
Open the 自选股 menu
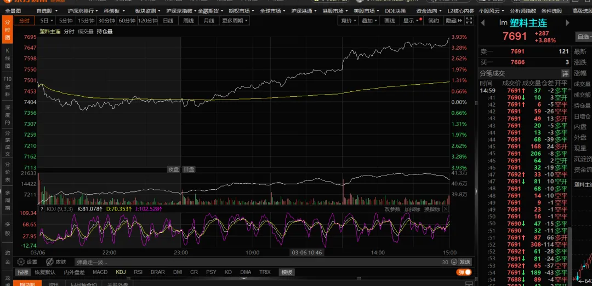(x=47, y=11)
